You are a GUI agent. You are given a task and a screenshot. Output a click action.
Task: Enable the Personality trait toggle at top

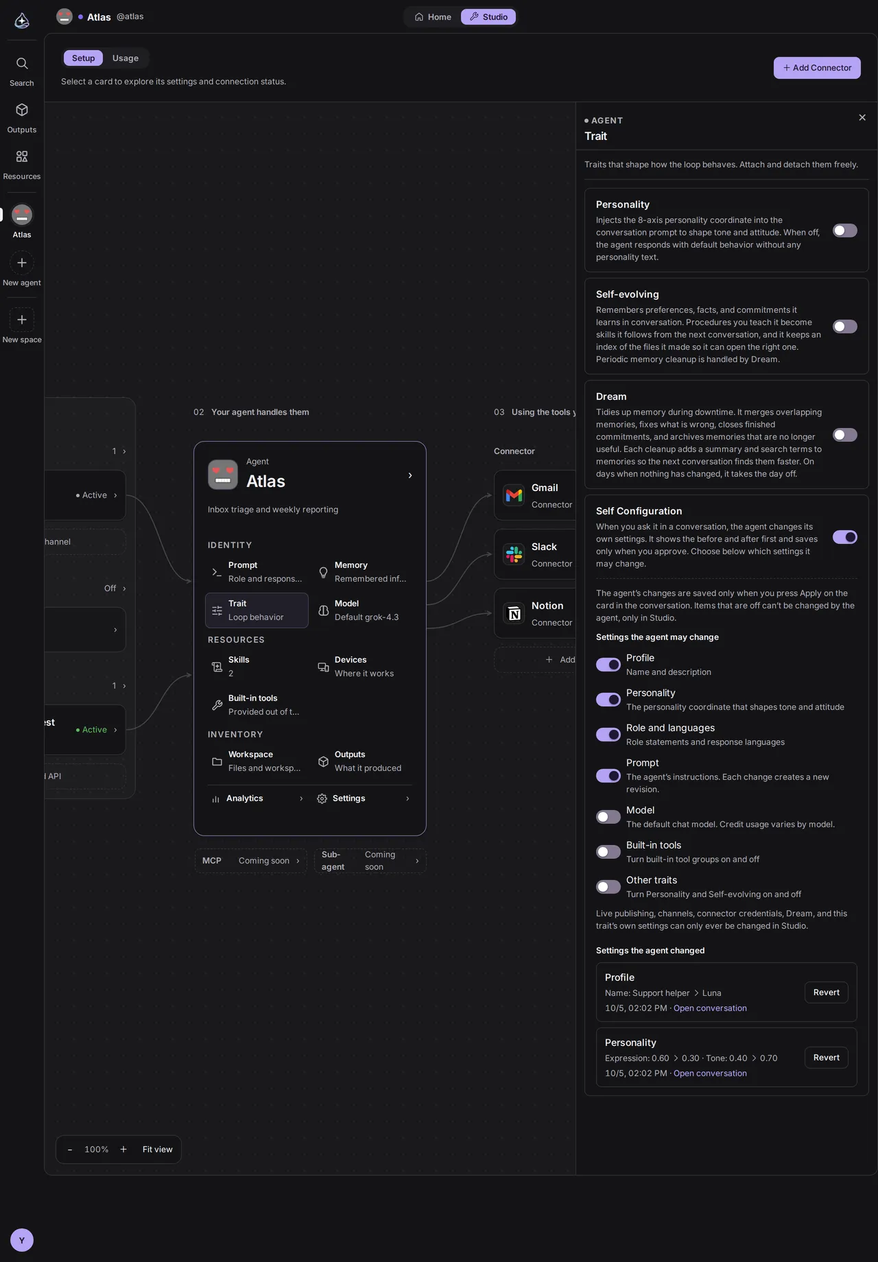tap(845, 230)
